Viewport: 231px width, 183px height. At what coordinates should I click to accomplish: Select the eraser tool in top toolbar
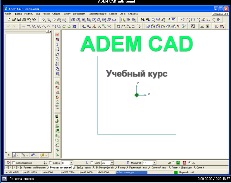44,20
